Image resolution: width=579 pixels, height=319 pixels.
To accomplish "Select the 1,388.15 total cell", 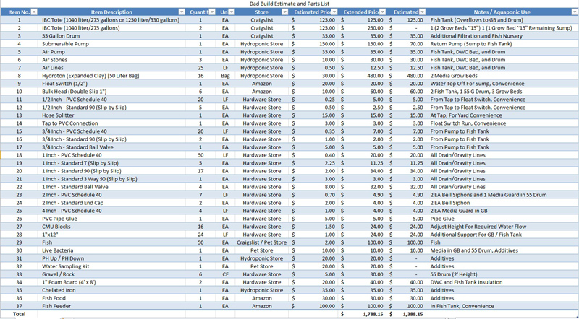I will click(x=409, y=314).
